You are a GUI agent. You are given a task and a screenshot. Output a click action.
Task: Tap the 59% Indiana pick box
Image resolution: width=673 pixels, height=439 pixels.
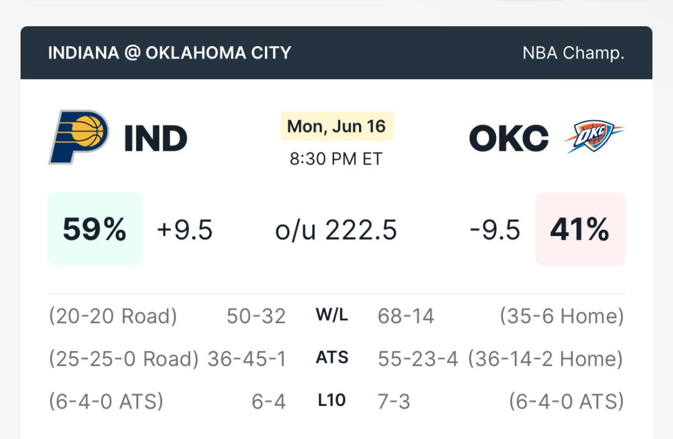95,229
